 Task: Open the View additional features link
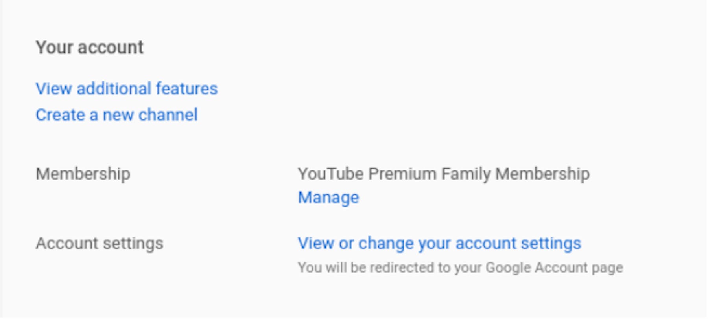click(127, 88)
